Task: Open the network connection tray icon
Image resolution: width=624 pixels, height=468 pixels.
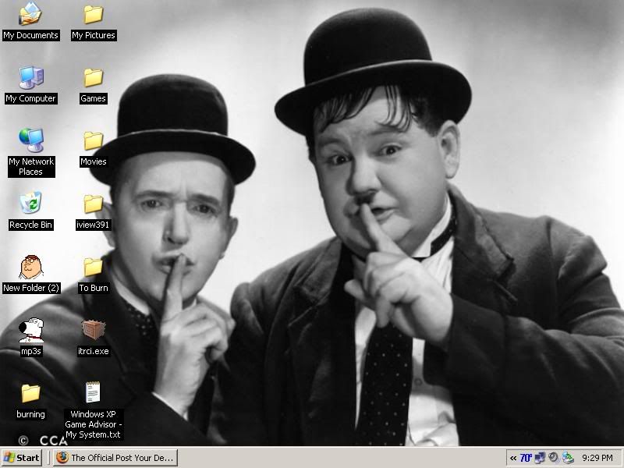Action: click(x=540, y=458)
